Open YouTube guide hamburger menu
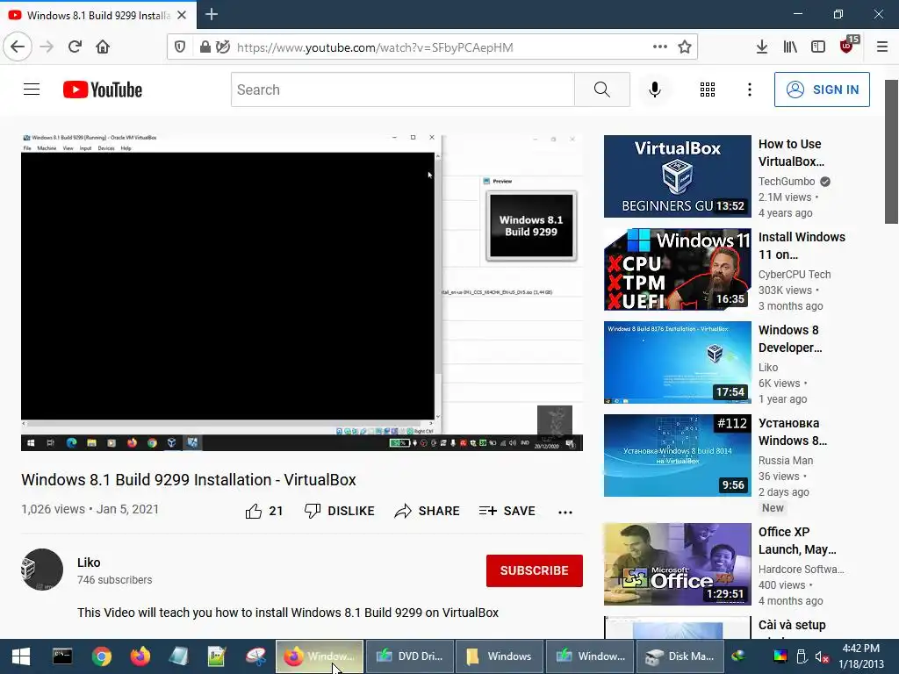899x674 pixels. coord(32,90)
